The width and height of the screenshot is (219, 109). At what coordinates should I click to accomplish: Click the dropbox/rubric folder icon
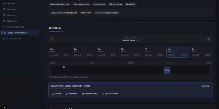click(83, 94)
